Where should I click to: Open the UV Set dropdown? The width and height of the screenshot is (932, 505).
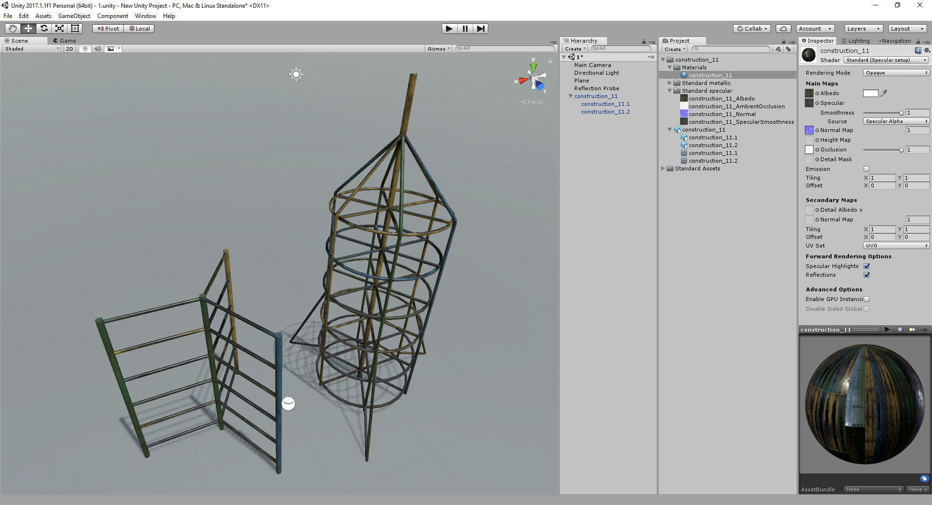(896, 246)
